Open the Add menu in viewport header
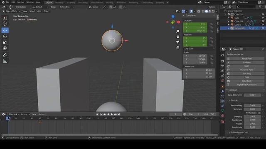This screenshot has height=149, width=266. pyautogui.click(x=39, y=11)
